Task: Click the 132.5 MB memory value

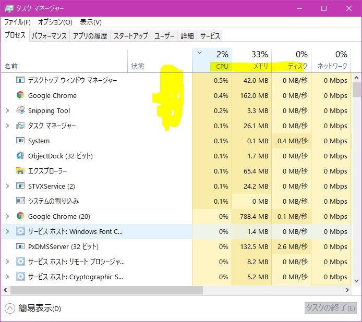Action: [x=254, y=246]
